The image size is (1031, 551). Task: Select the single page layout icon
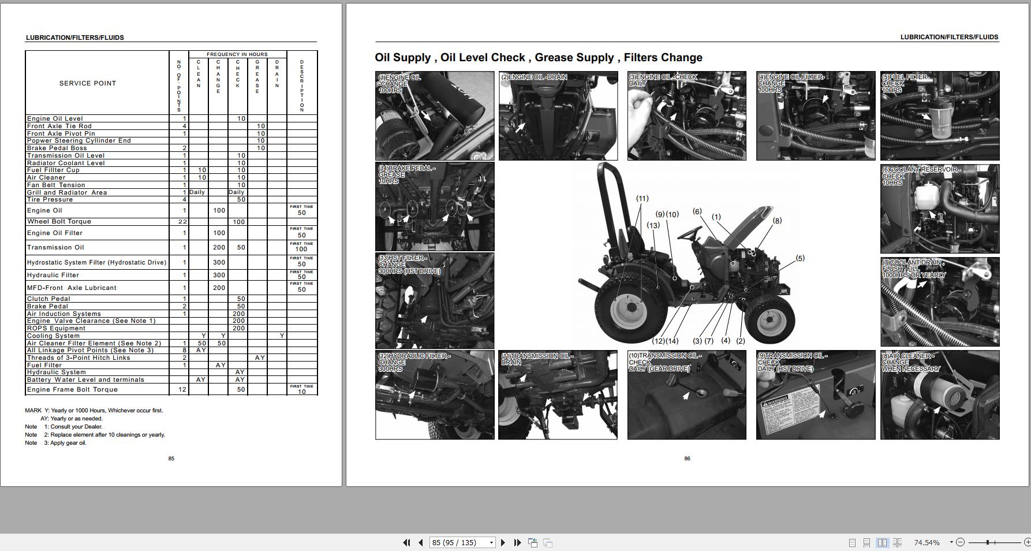click(x=853, y=542)
